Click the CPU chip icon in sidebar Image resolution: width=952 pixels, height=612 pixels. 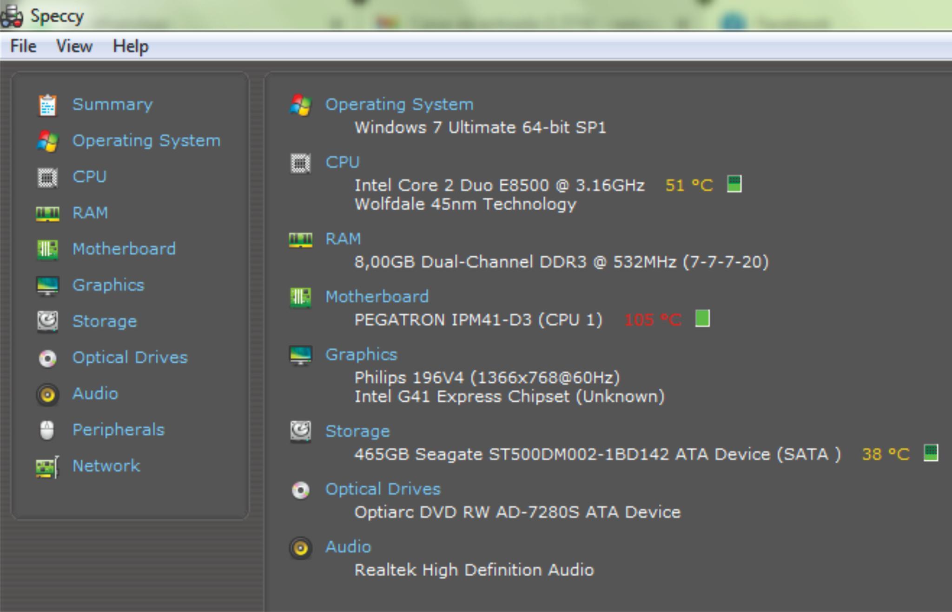click(47, 178)
